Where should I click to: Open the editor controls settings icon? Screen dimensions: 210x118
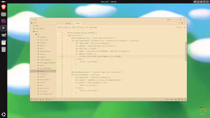[185, 27]
